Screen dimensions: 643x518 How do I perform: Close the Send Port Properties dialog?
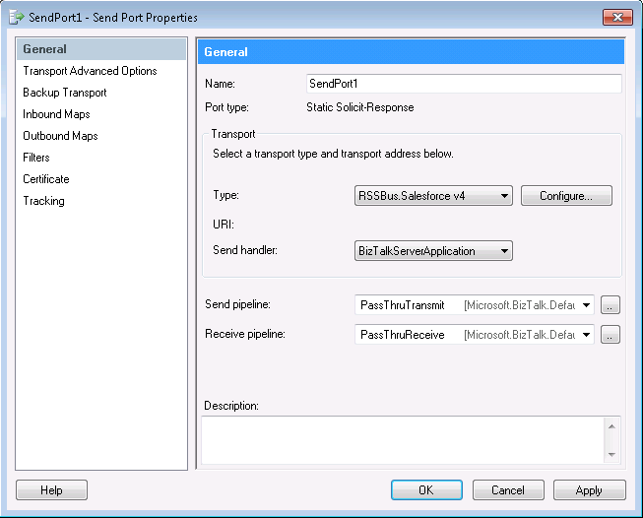(x=616, y=17)
